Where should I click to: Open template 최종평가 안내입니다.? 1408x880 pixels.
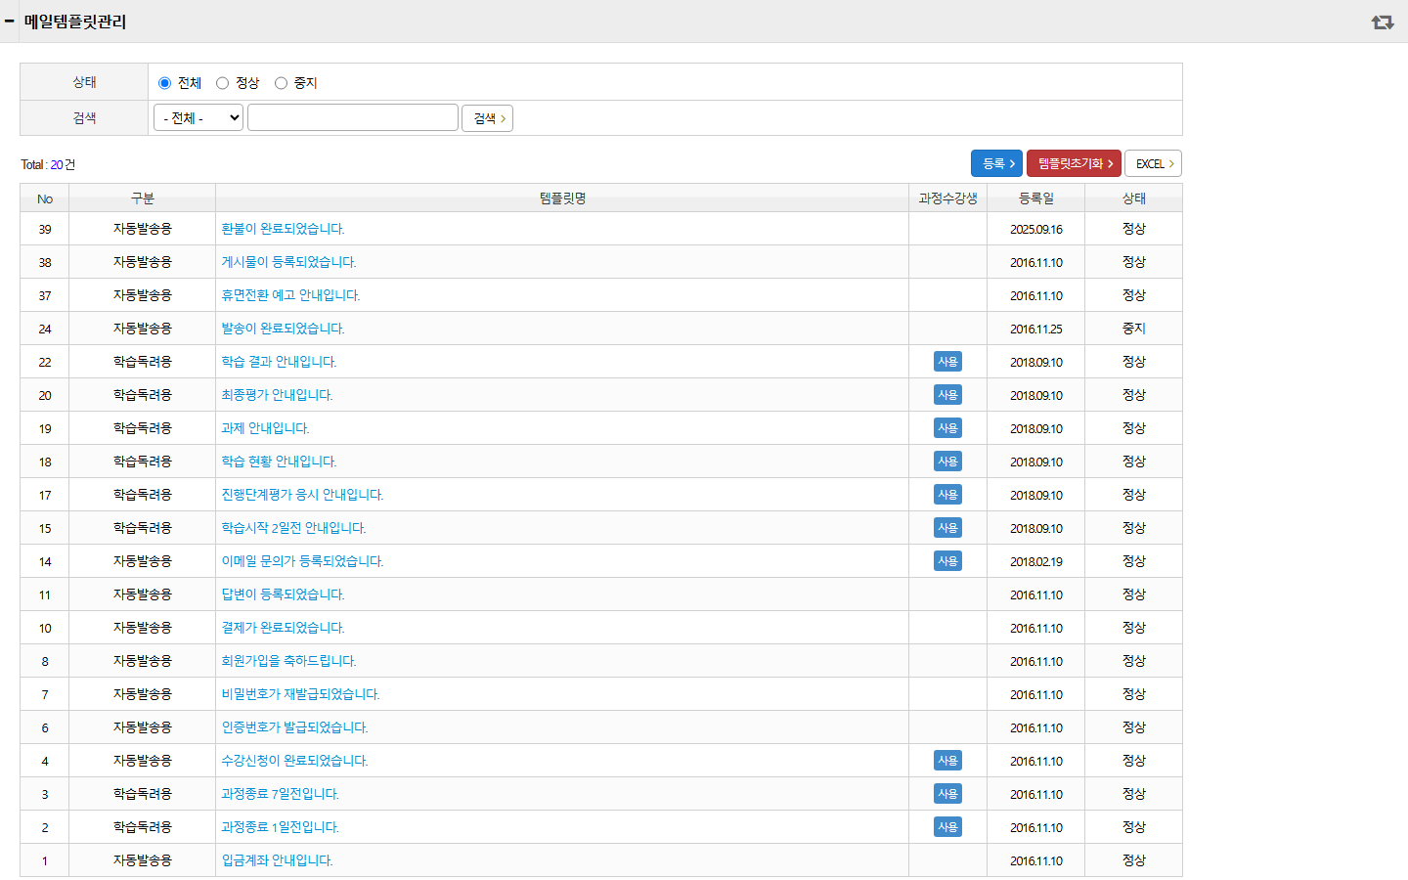pyautogui.click(x=277, y=395)
